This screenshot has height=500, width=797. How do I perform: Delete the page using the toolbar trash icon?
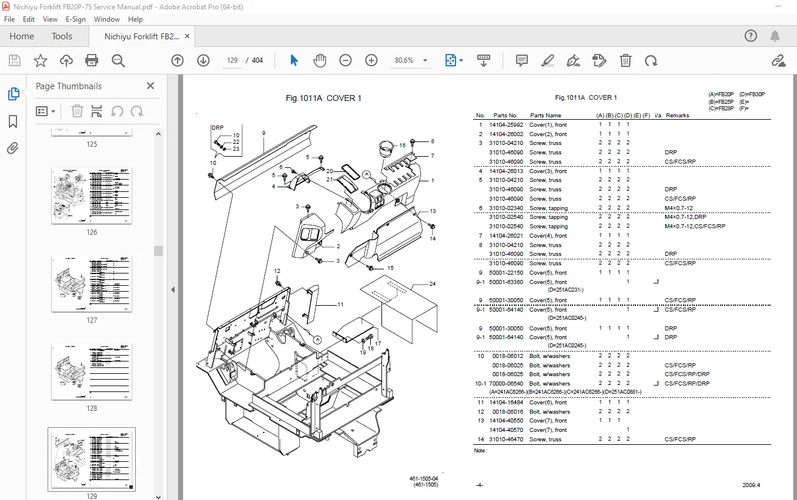pos(626,60)
